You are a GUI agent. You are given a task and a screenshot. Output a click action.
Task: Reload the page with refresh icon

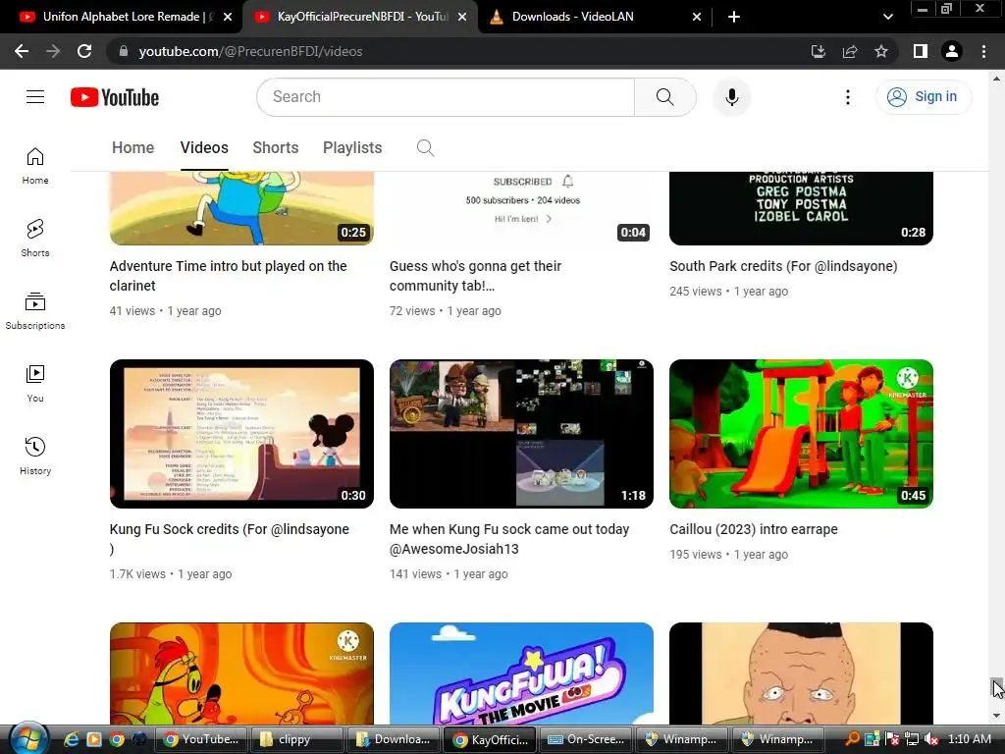[x=84, y=51]
